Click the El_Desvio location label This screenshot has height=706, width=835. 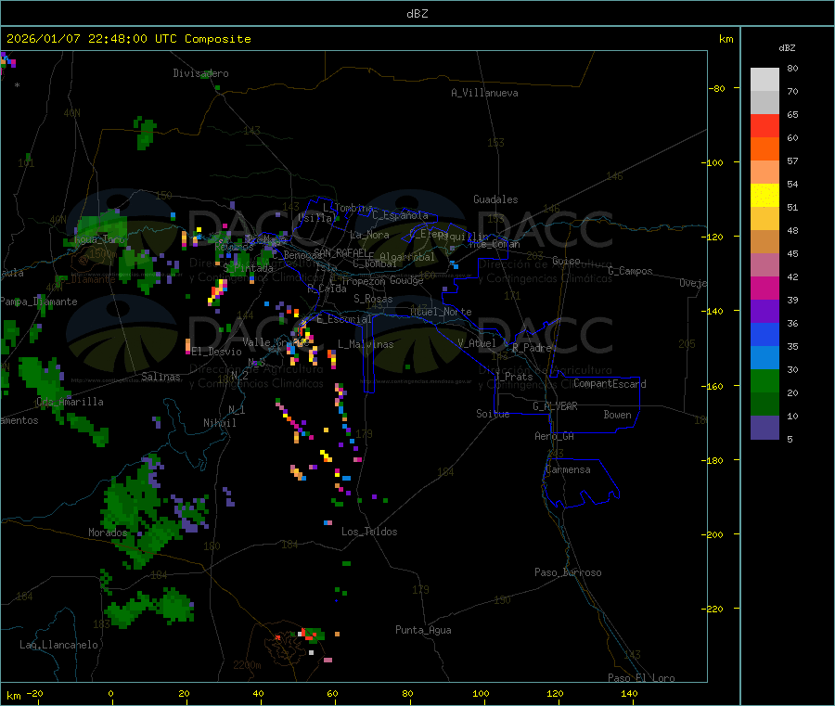tap(217, 352)
